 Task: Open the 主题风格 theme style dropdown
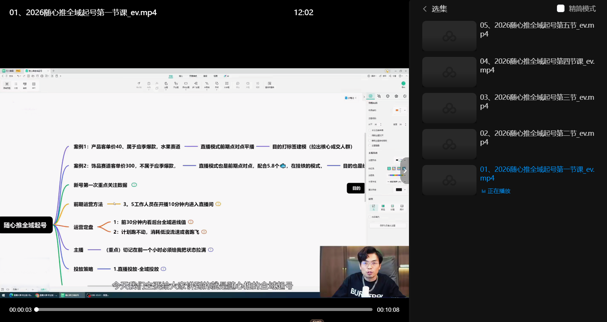400,160
